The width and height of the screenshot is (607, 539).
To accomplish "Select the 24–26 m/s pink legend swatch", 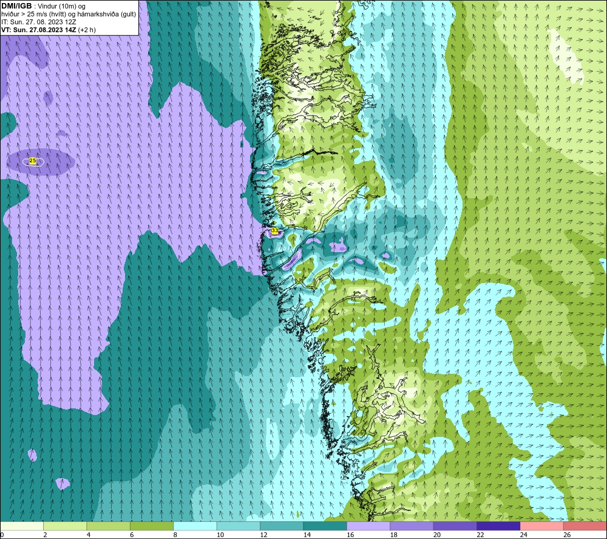I will point(542,526).
